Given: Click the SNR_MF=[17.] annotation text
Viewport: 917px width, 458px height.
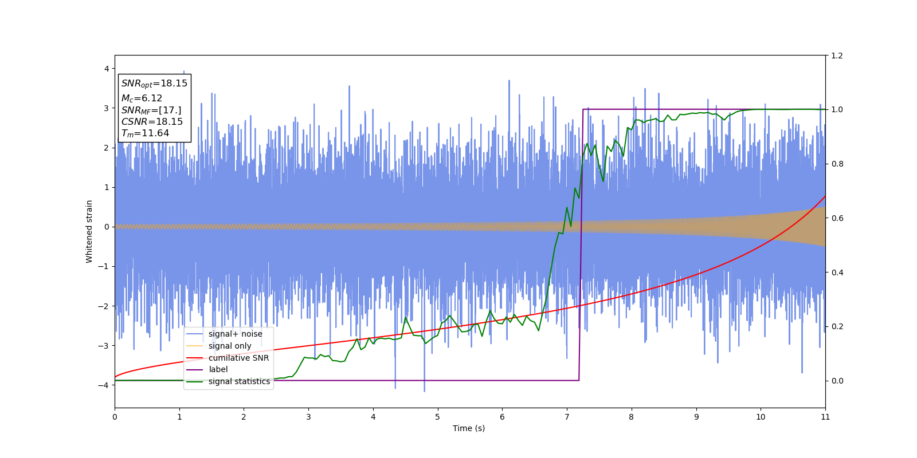Looking at the screenshot, I should click(151, 110).
